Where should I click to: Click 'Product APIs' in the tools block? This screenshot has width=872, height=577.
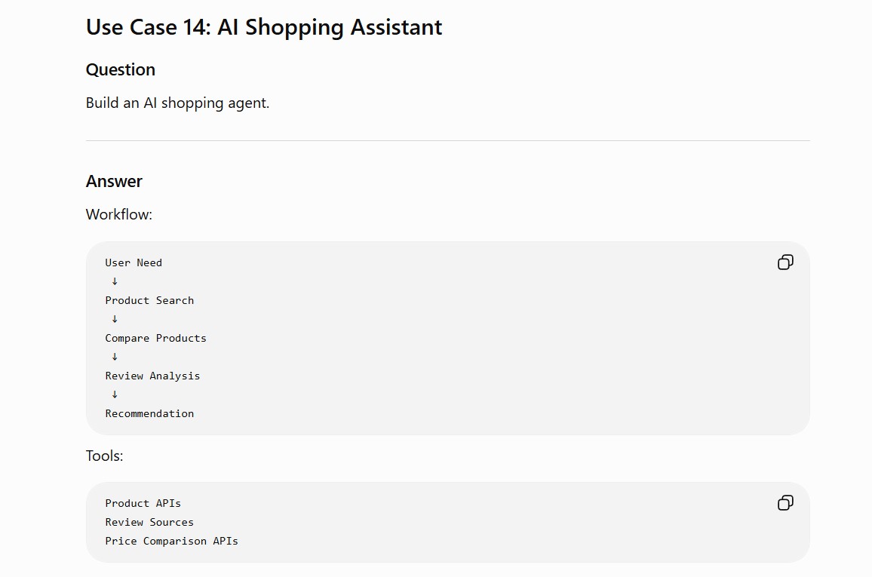143,503
